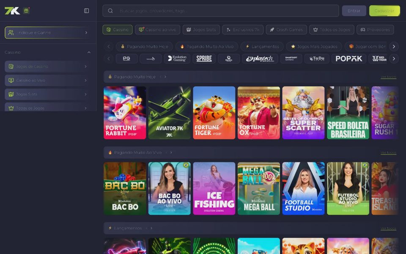
Task: Click the Entrar button
Action: [354, 11]
